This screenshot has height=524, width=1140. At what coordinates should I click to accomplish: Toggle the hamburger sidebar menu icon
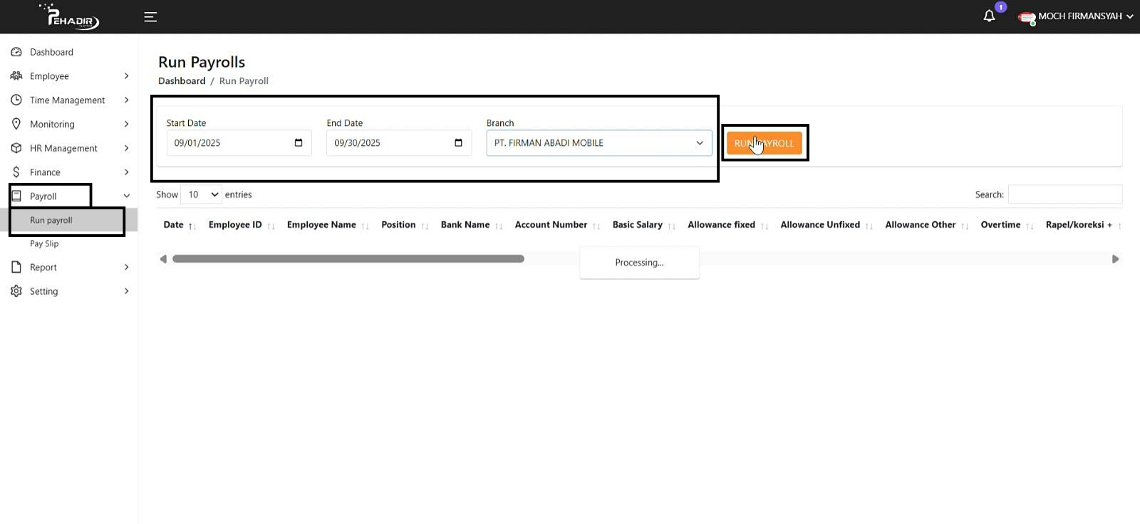pyautogui.click(x=150, y=17)
